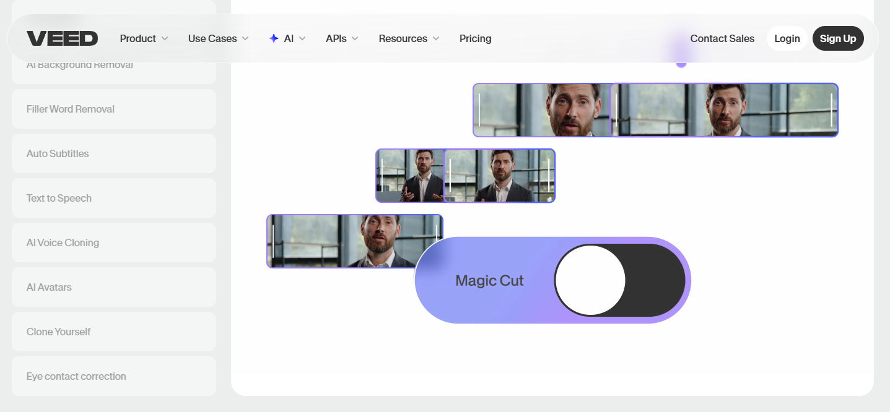Toggle the Magic Cut switch
890x412 pixels.
(x=619, y=280)
